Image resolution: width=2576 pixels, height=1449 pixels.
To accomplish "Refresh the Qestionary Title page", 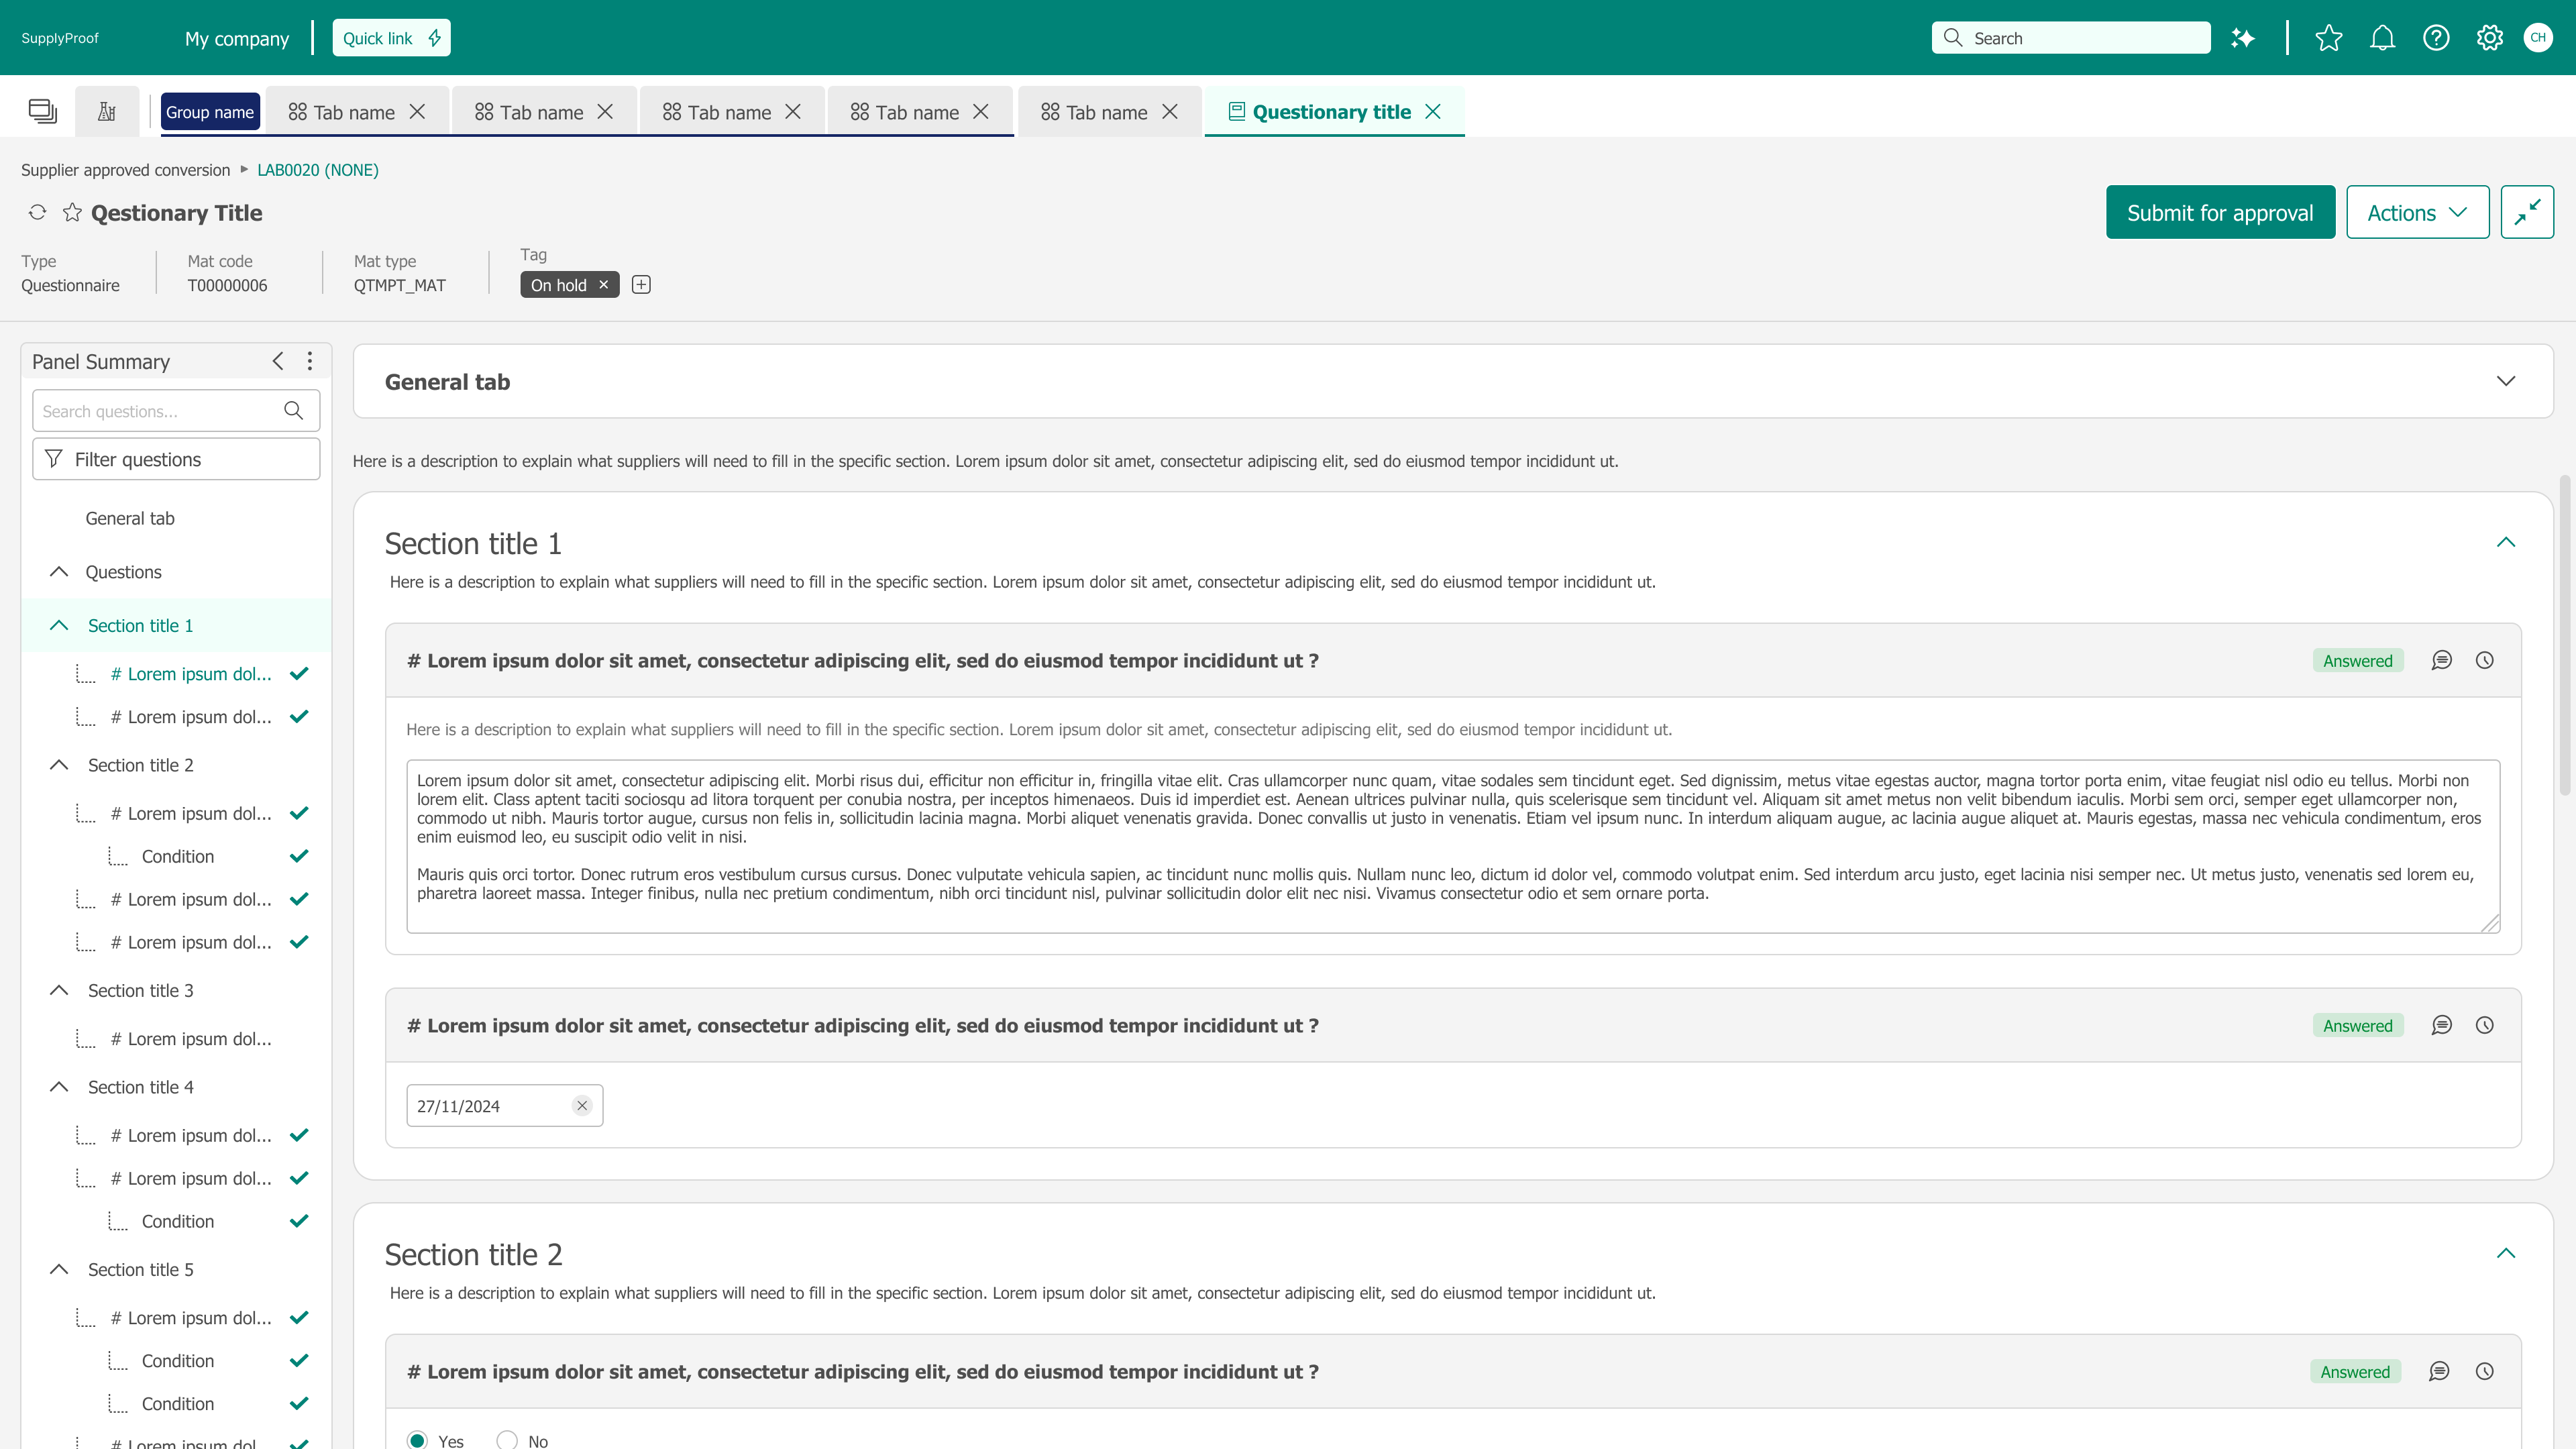I will 37,212.
